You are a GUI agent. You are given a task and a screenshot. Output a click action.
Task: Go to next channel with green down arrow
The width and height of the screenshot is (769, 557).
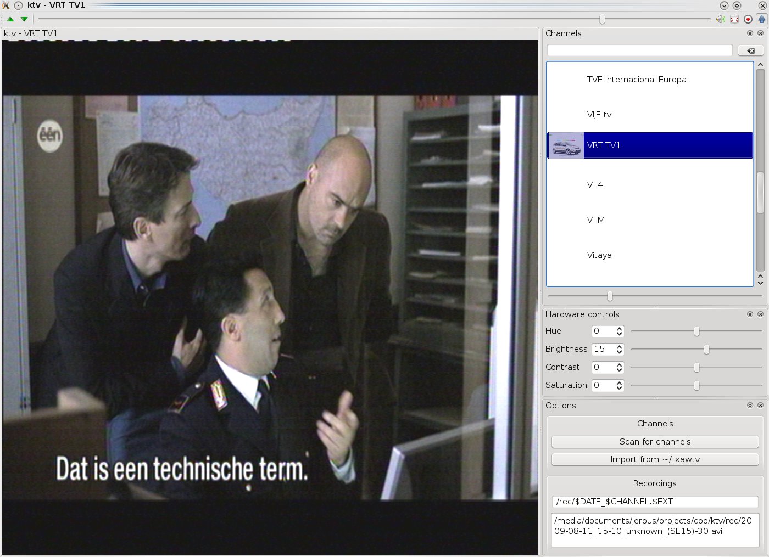point(24,19)
